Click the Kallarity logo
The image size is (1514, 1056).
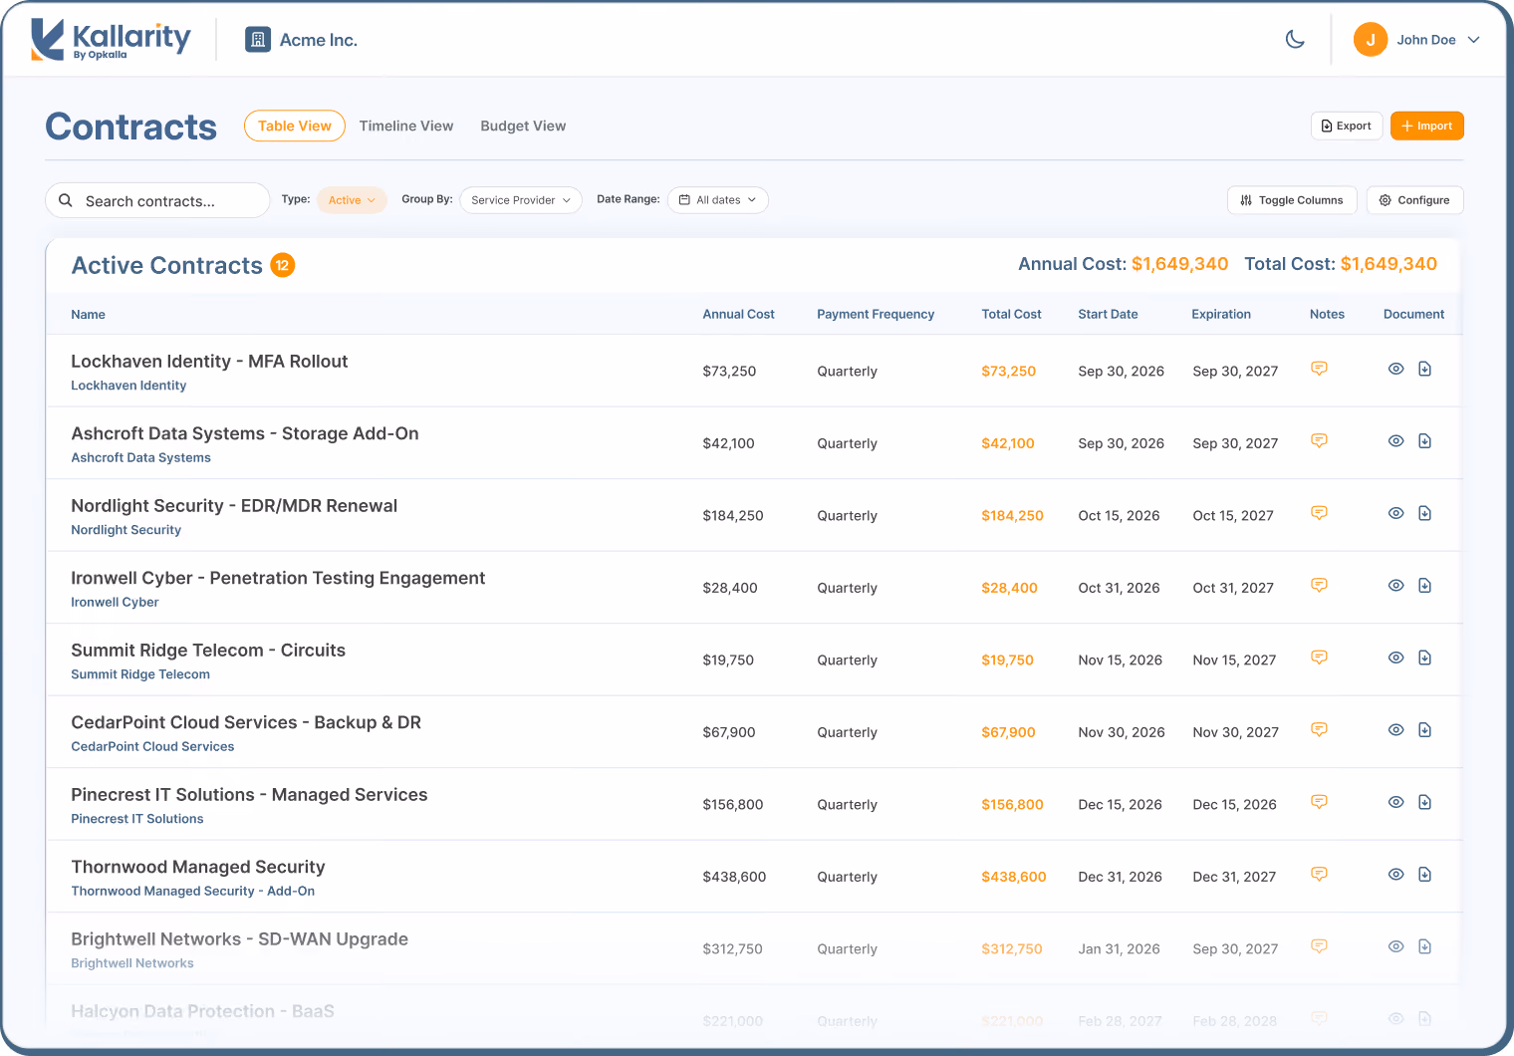click(x=111, y=40)
